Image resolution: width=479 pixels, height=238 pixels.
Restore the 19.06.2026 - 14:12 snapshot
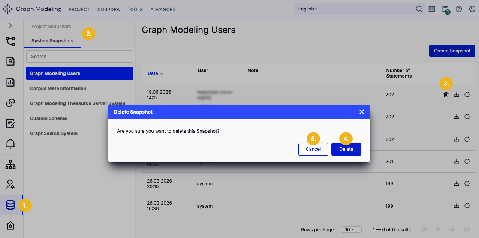coord(467,95)
